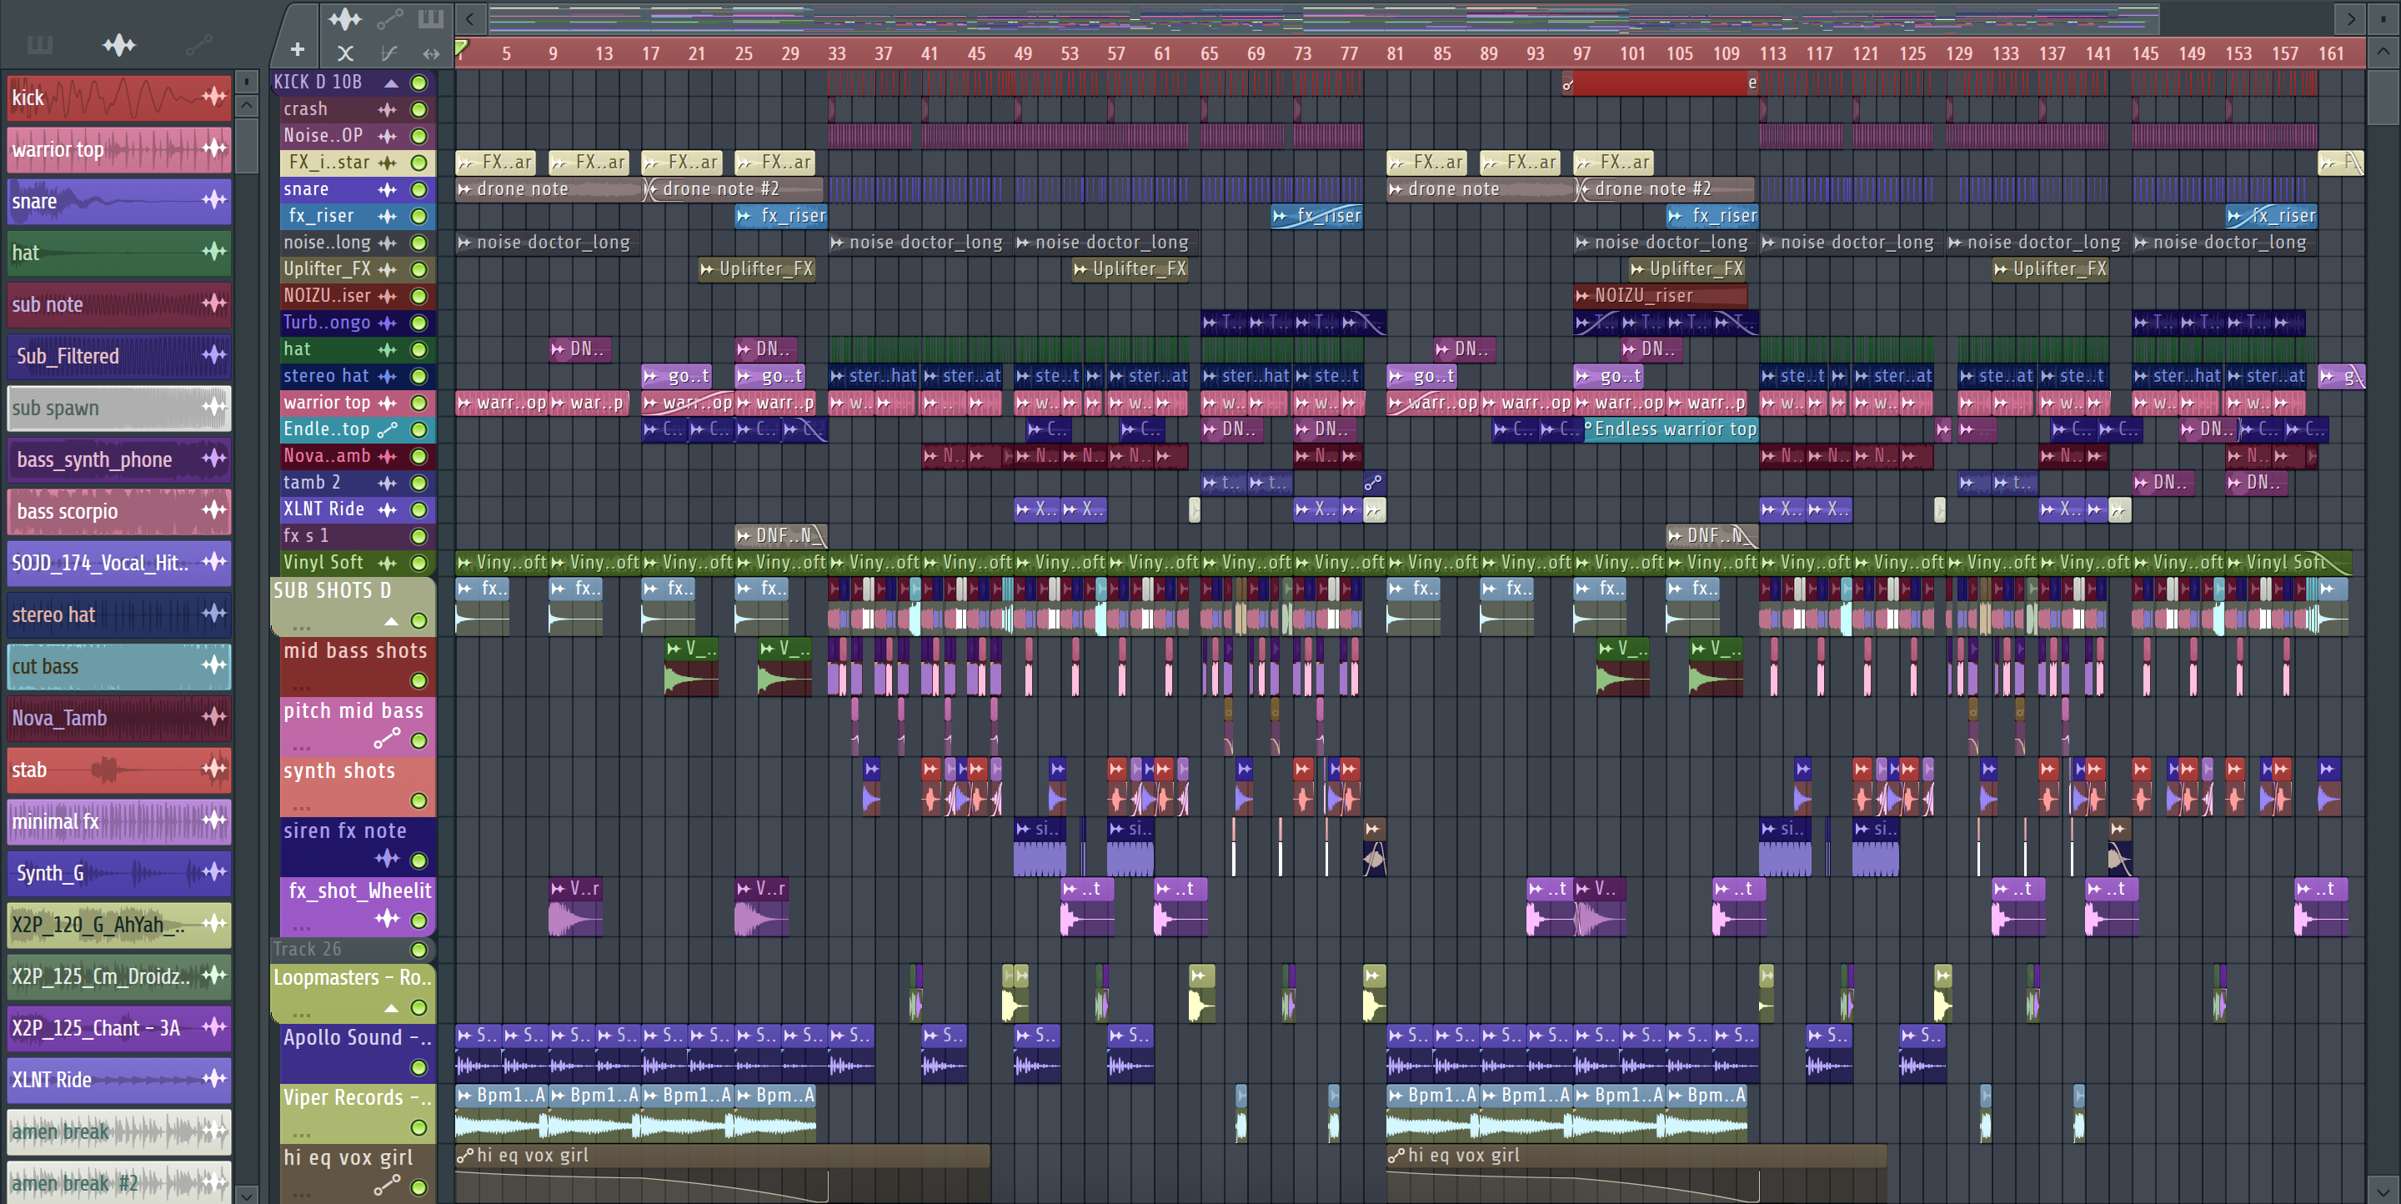
Task: Select the cut bass item in picker
Action: (x=119, y=666)
